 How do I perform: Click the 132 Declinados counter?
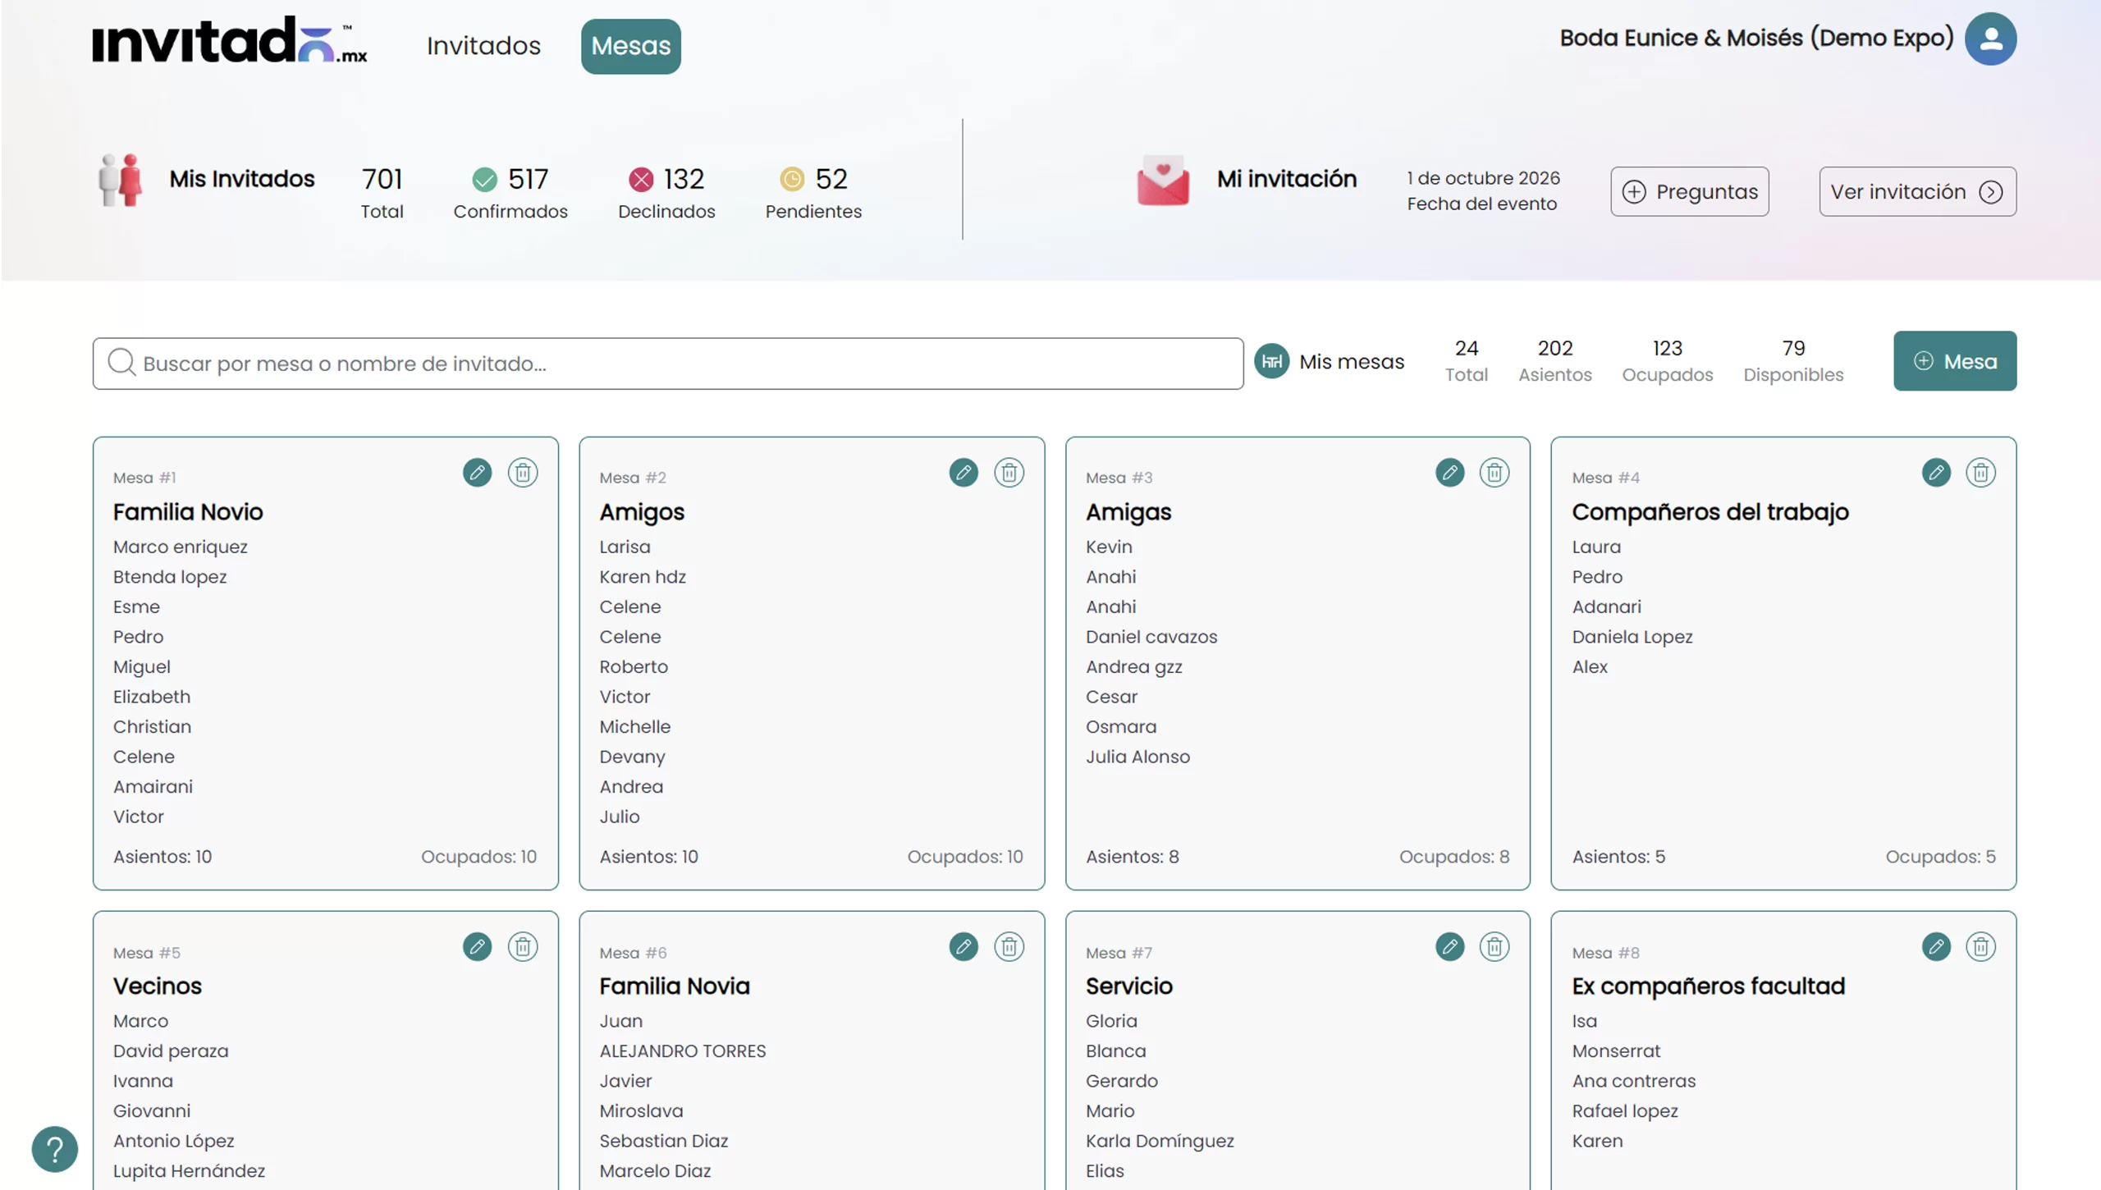click(666, 193)
